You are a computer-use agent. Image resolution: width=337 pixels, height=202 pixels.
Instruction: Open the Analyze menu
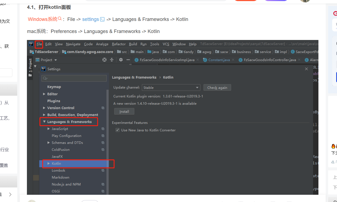pyautogui.click(x=102, y=44)
